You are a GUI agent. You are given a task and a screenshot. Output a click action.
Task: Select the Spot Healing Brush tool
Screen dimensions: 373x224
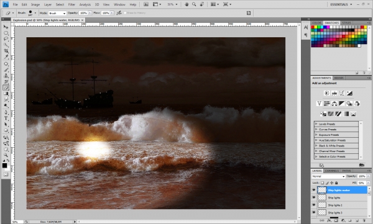(x=6, y=64)
